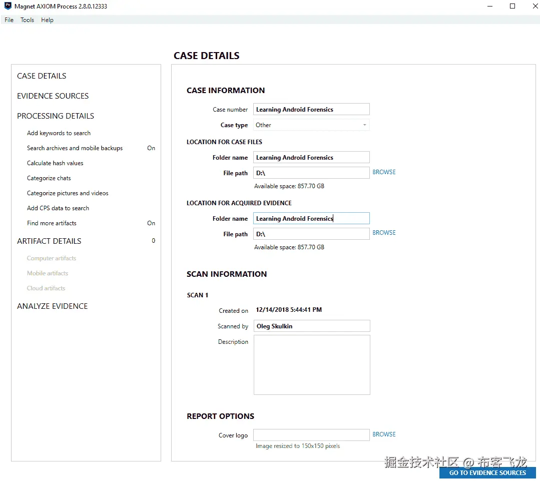The image size is (540, 482).
Task: Open the File menu
Action: 9,20
